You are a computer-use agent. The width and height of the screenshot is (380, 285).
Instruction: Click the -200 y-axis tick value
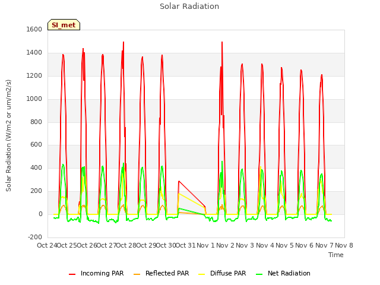tap(35, 237)
